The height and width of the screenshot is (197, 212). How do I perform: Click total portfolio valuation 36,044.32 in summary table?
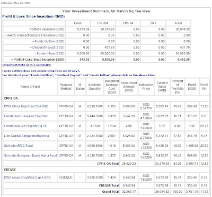[x=183, y=29]
